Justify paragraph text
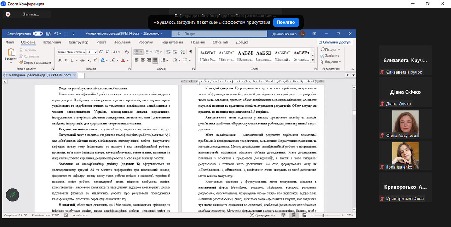The height and width of the screenshot is (227, 451). coord(155,60)
